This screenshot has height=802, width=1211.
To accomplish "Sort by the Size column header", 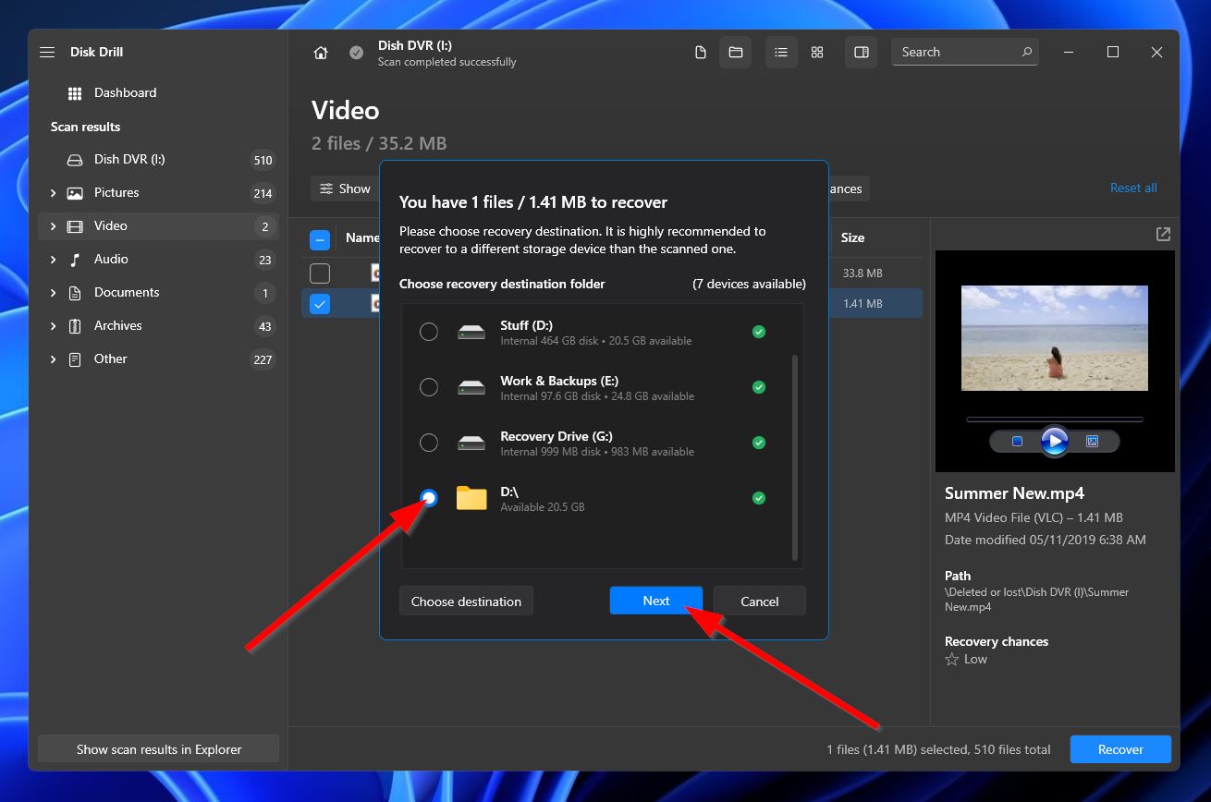I will pyautogui.click(x=852, y=238).
